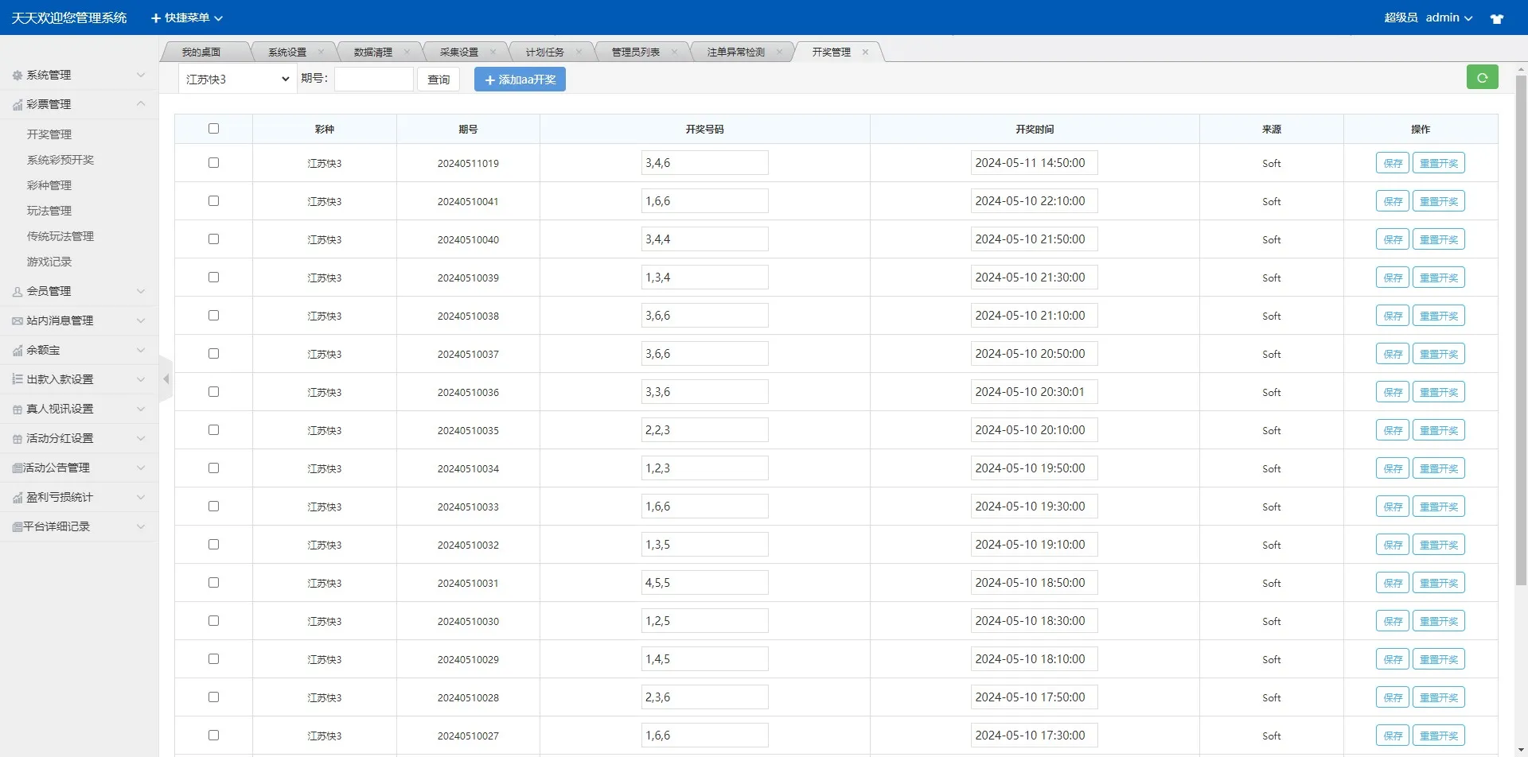
Task: Open the 江苏快3 lottery type dropdown
Action: (x=236, y=79)
